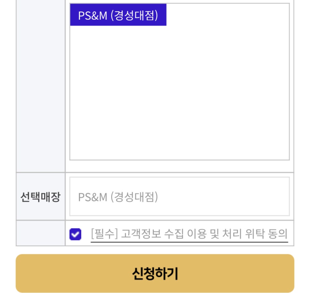Click the 선택매장 text field

(179, 197)
